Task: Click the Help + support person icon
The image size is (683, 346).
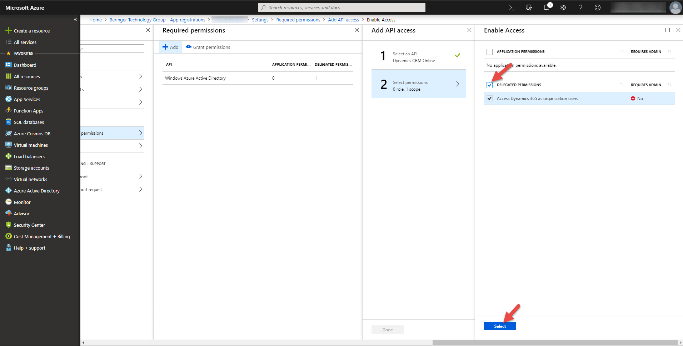Action: [x=9, y=248]
